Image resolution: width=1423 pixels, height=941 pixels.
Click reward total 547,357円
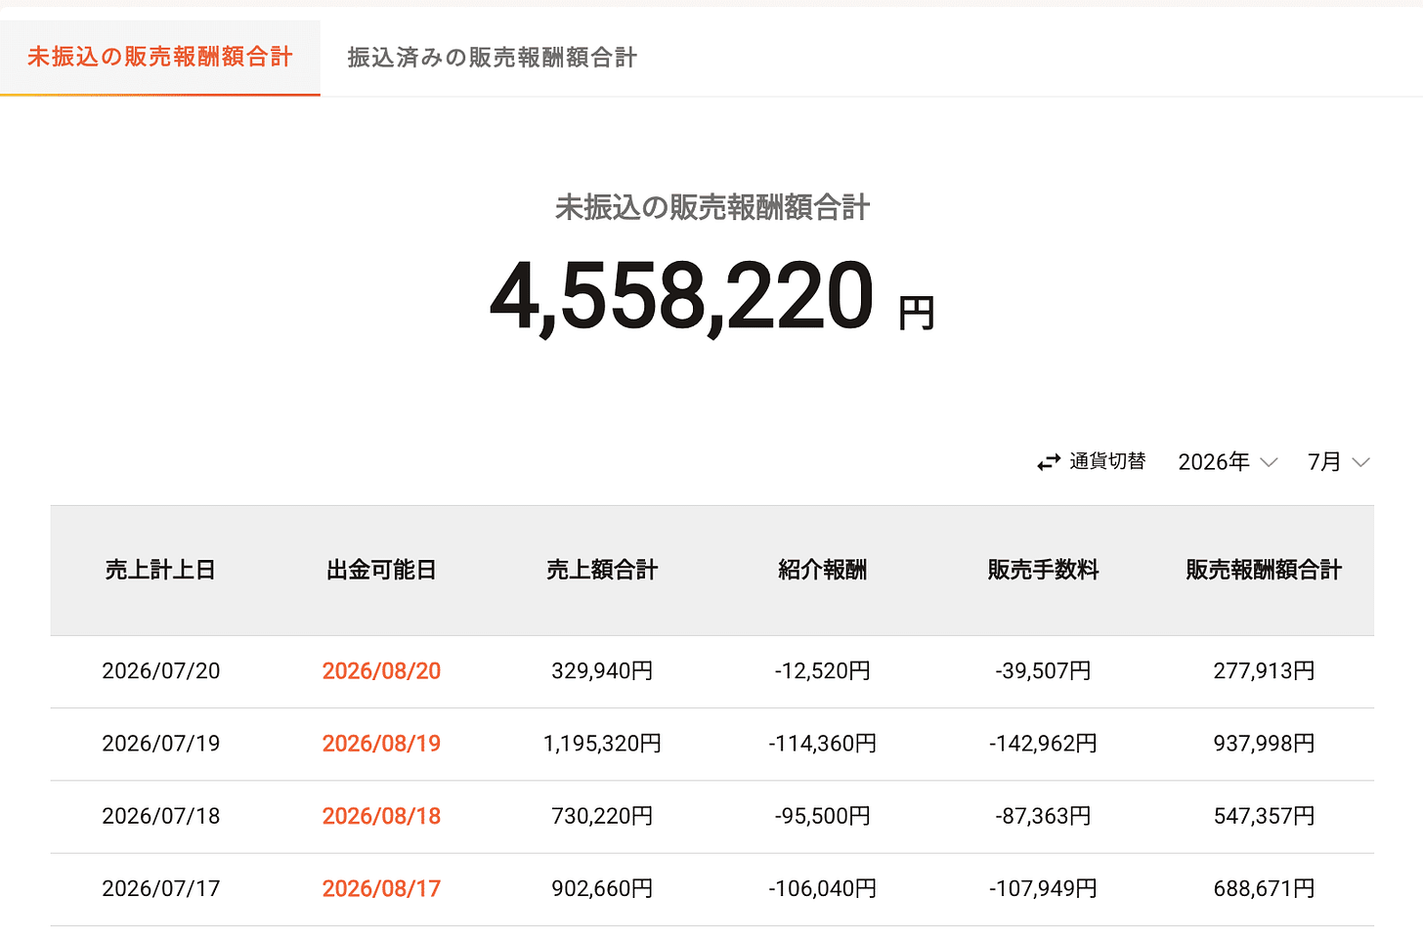pos(1264,816)
